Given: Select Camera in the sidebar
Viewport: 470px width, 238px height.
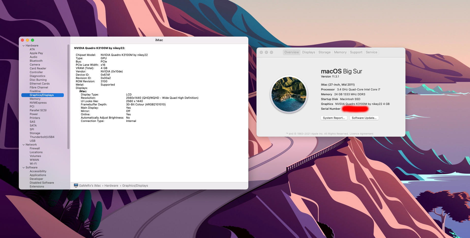Looking at the screenshot, I should (35, 65).
